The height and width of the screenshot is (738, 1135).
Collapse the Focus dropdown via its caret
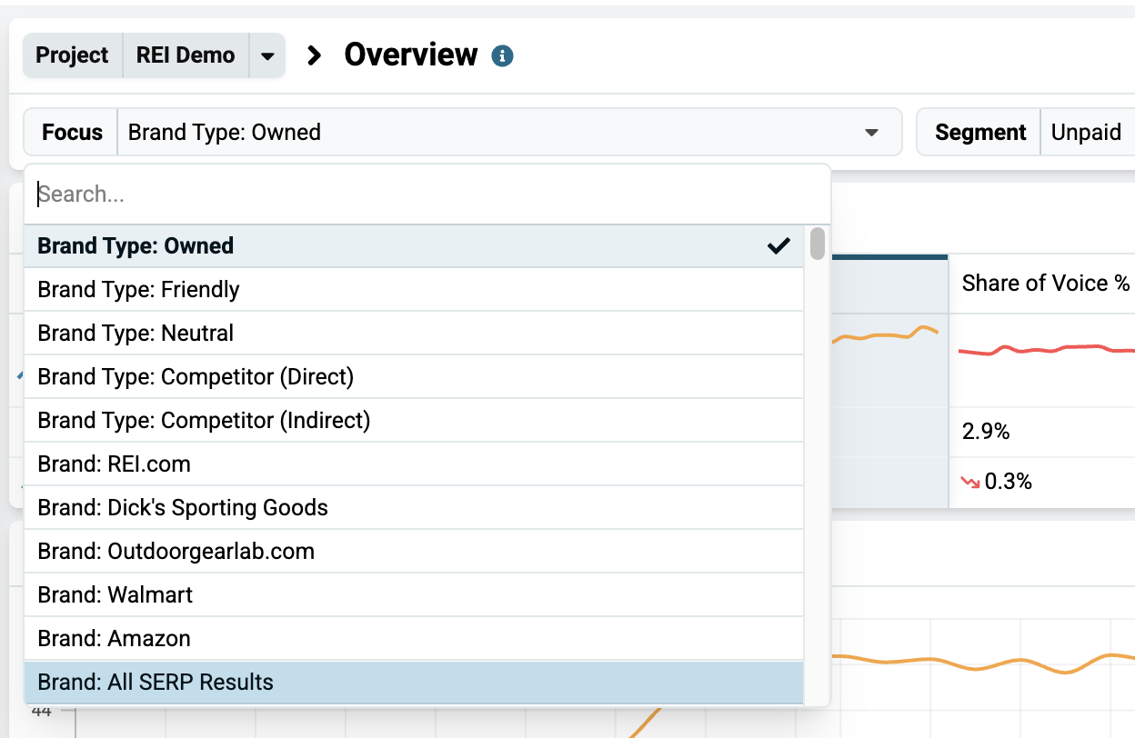871,133
